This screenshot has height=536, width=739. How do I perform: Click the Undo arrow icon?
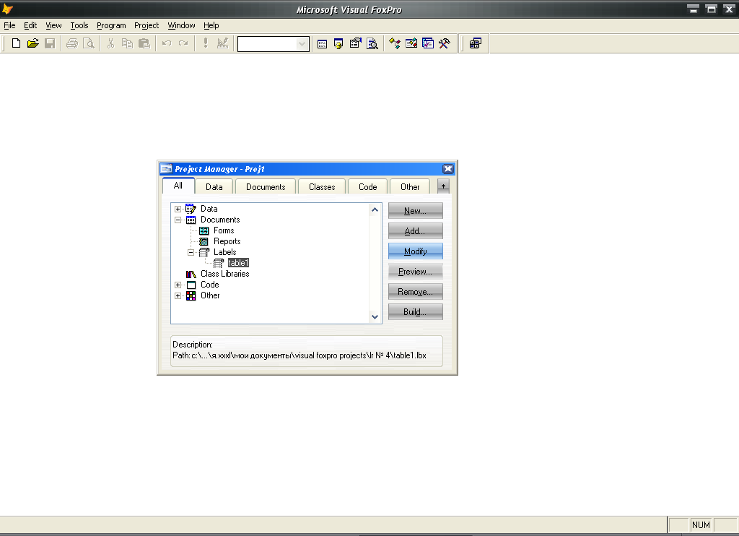[x=167, y=43]
